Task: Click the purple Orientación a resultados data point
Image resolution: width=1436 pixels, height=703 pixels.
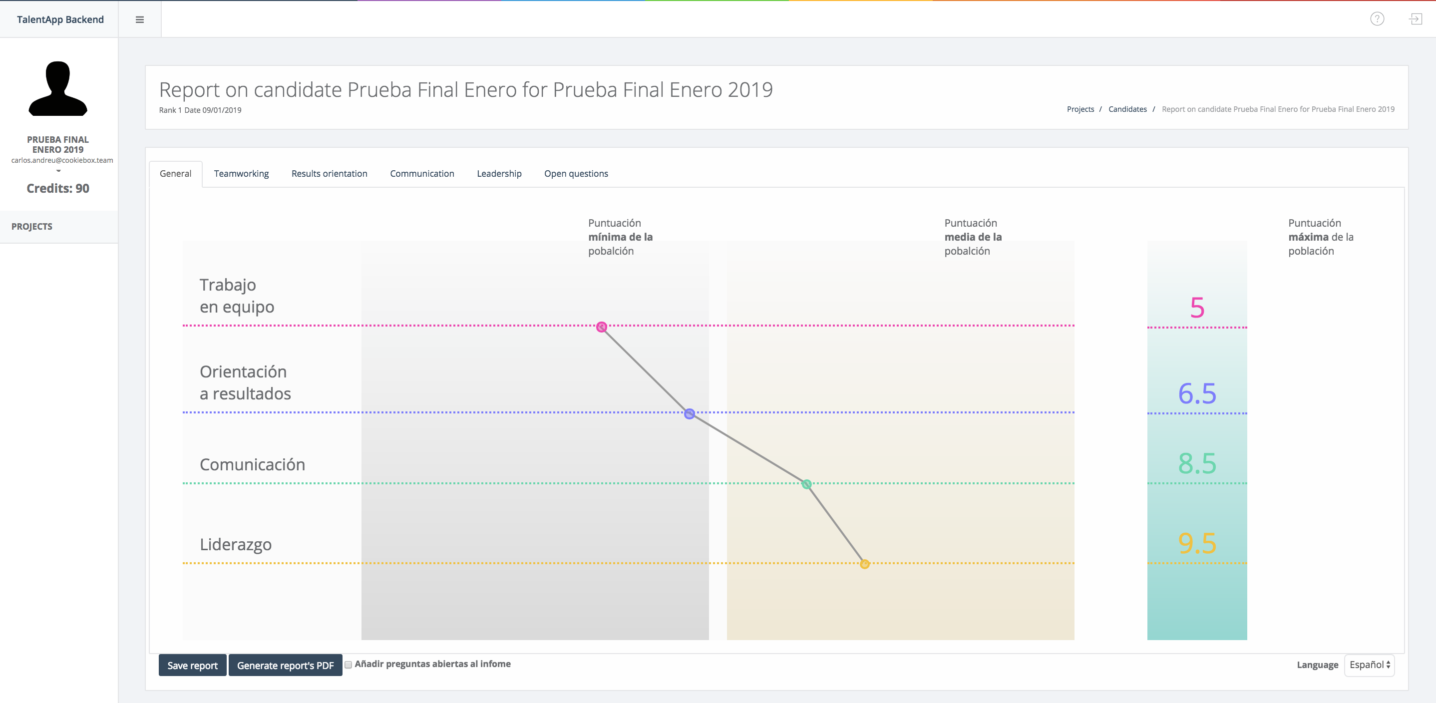Action: 690,413
